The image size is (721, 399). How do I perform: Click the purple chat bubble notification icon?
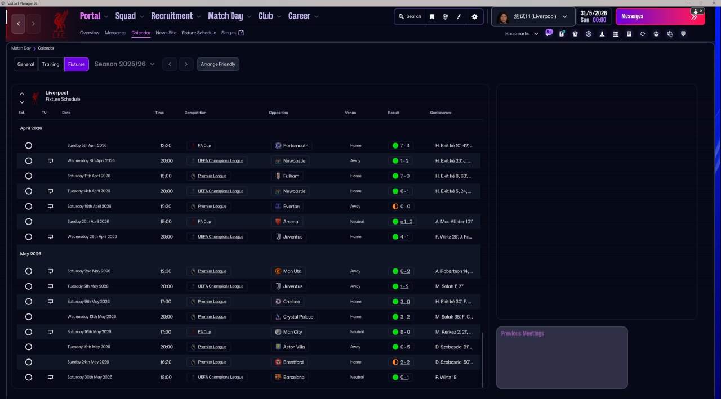549,33
